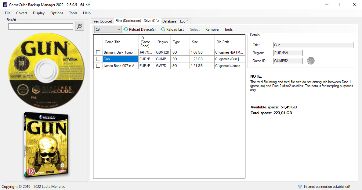Screen dimensions: 362x190
Task: Click the Game ID field showing GUMP52
Action: (288, 61)
